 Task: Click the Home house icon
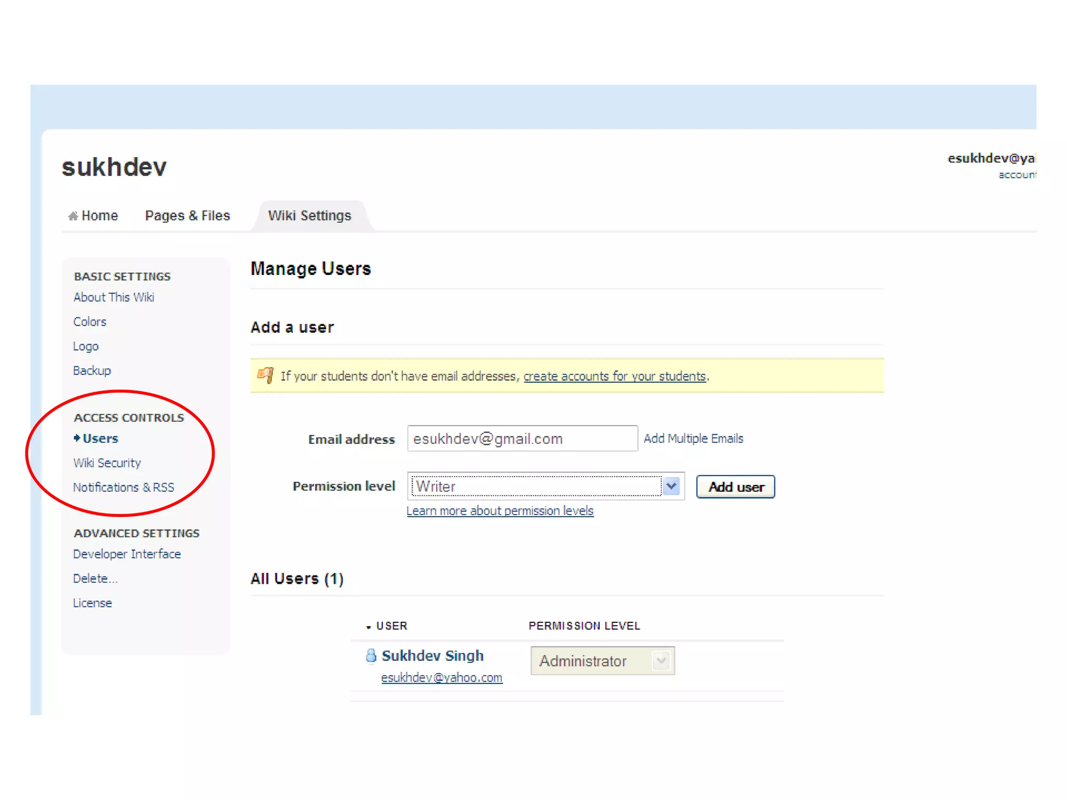73,216
